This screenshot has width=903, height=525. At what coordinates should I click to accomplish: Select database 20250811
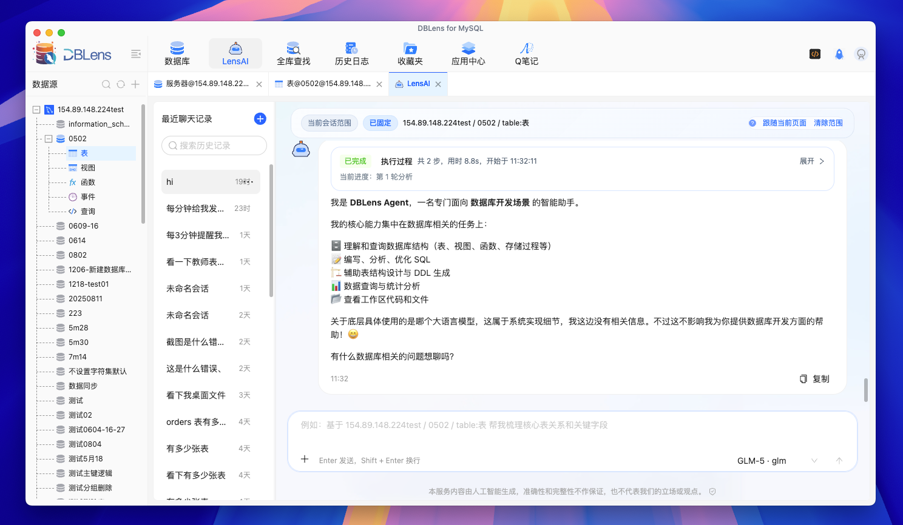coord(86,299)
